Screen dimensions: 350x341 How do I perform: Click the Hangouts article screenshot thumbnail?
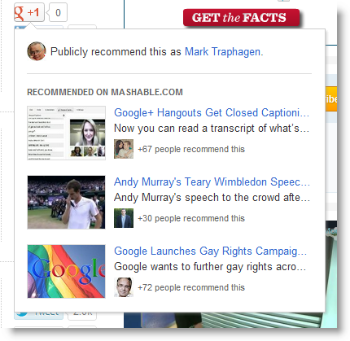pyautogui.click(x=66, y=133)
